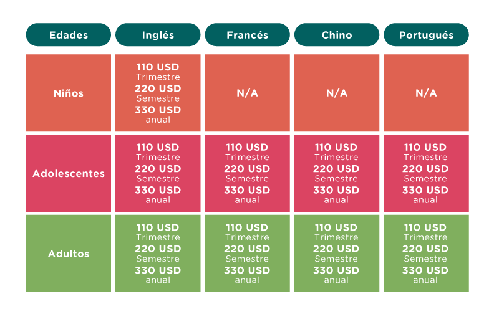Click N/A cell under Chino
494x314 pixels.
(x=337, y=93)
